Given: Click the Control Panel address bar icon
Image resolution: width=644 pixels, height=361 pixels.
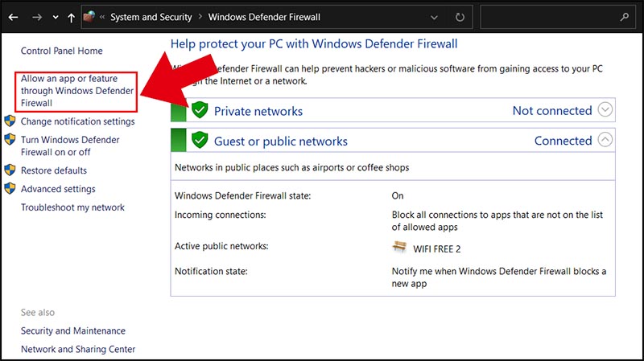Looking at the screenshot, I should pyautogui.click(x=89, y=17).
